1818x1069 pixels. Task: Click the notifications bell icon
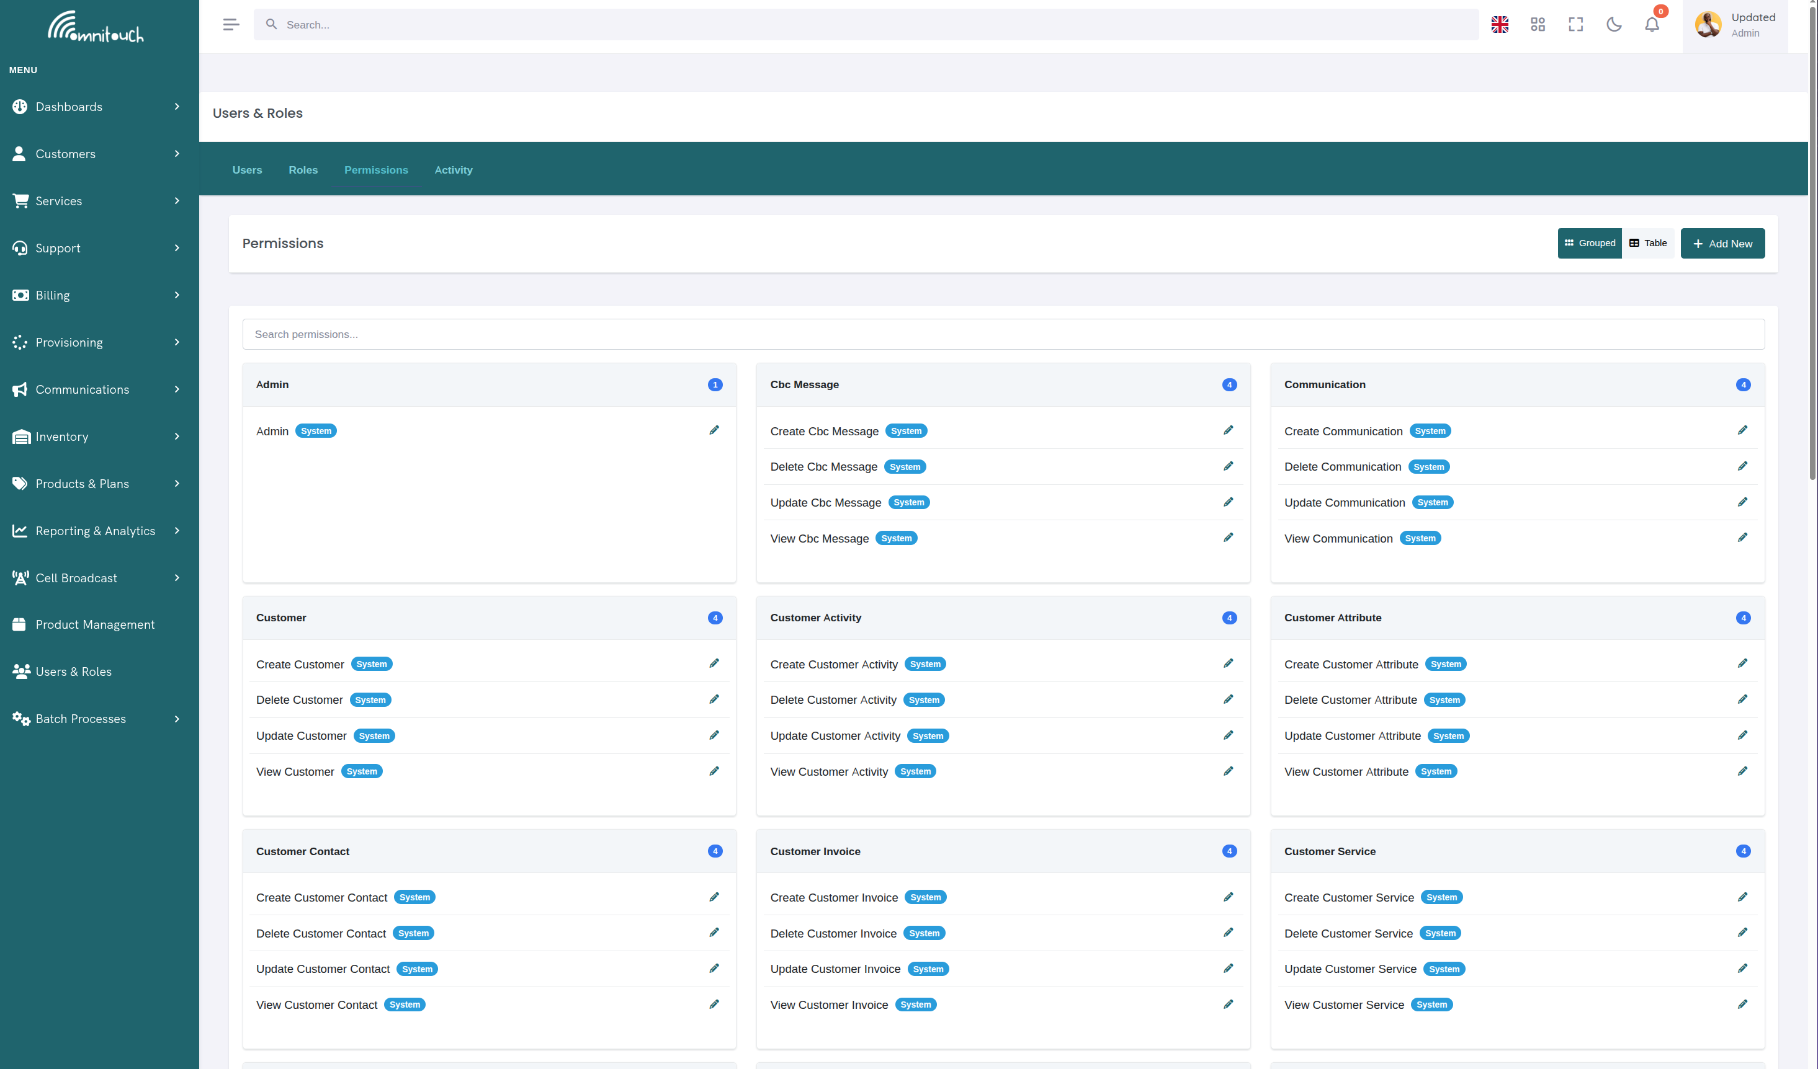(1652, 24)
